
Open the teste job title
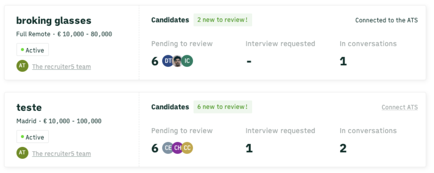pos(29,108)
